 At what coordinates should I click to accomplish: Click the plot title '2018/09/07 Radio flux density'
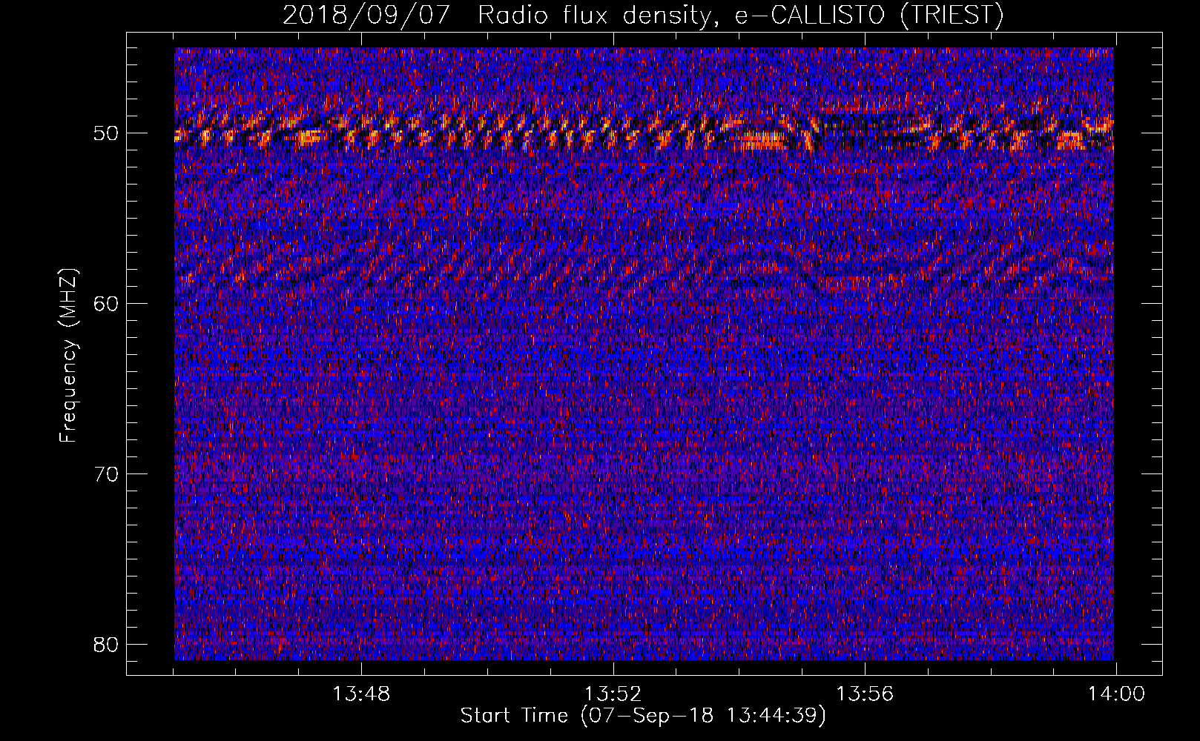[x=642, y=16]
